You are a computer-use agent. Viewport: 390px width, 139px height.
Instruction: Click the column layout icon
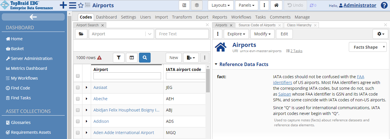[132, 58]
